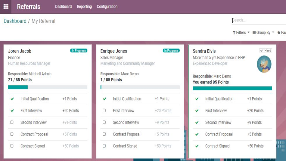286x161 pixels.
Task: Open the Favorites dropdown with star
Action: (x=282, y=33)
